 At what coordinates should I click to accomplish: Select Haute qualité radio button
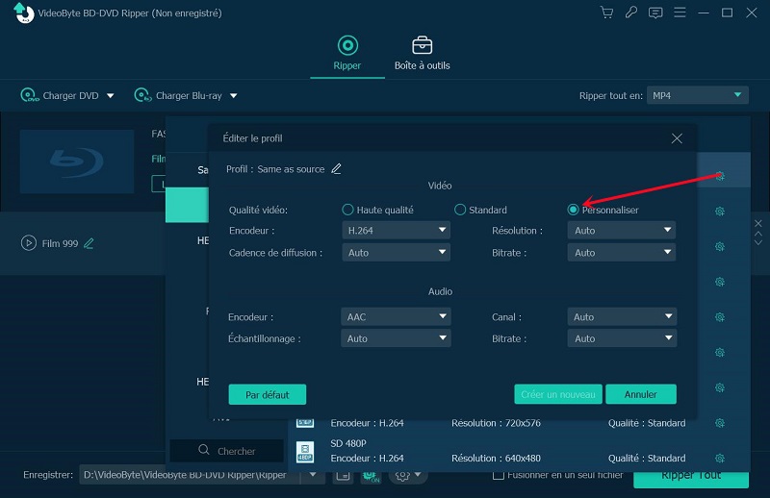coord(347,210)
